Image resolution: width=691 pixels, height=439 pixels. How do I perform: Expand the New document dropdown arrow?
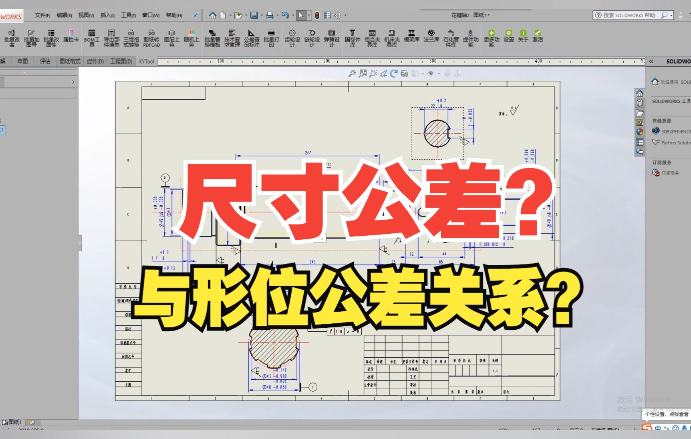click(x=230, y=16)
